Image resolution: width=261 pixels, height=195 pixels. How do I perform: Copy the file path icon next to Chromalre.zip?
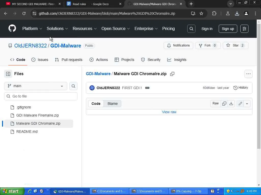172,74
